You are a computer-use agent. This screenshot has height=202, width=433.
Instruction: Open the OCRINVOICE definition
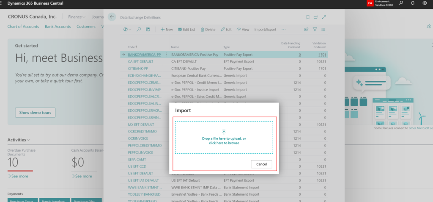(138, 138)
